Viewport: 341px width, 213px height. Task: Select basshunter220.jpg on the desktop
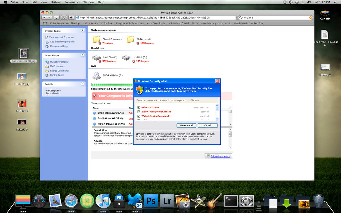coord(24,56)
